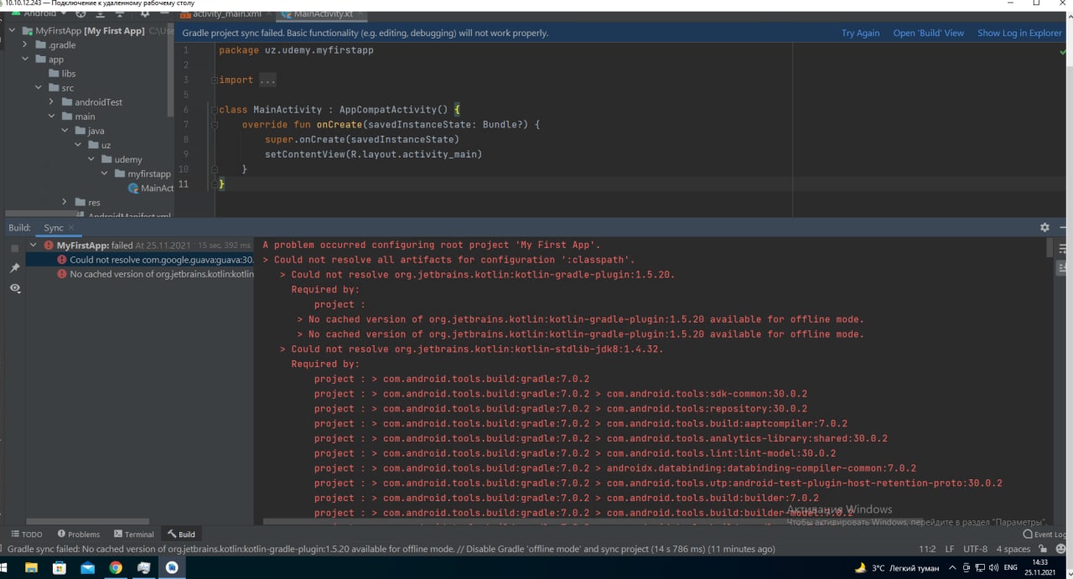1073x579 pixels.
Task: Open the clock showing 14:33
Action: pyautogui.click(x=1040, y=567)
